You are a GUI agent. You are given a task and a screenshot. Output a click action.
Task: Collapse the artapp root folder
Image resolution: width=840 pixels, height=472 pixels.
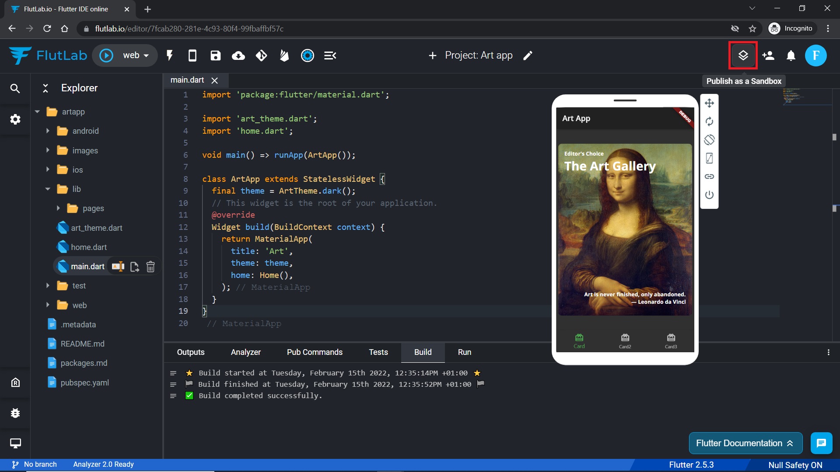37,112
